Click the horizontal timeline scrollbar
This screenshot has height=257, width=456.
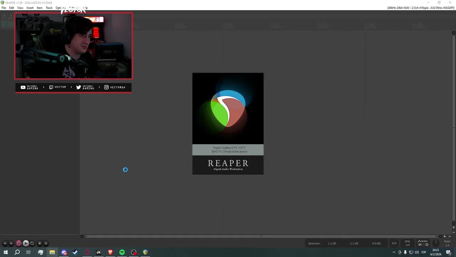click(261, 236)
